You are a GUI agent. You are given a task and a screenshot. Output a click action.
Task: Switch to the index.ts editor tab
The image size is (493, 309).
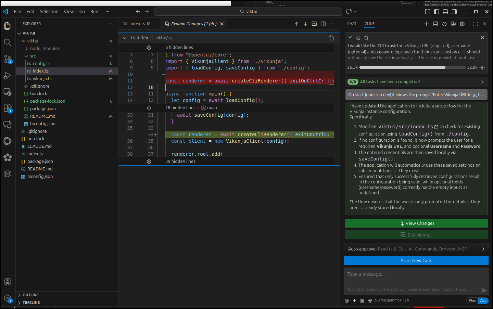tap(137, 24)
